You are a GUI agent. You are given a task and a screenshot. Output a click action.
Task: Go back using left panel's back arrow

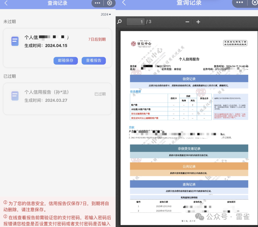[6, 3]
